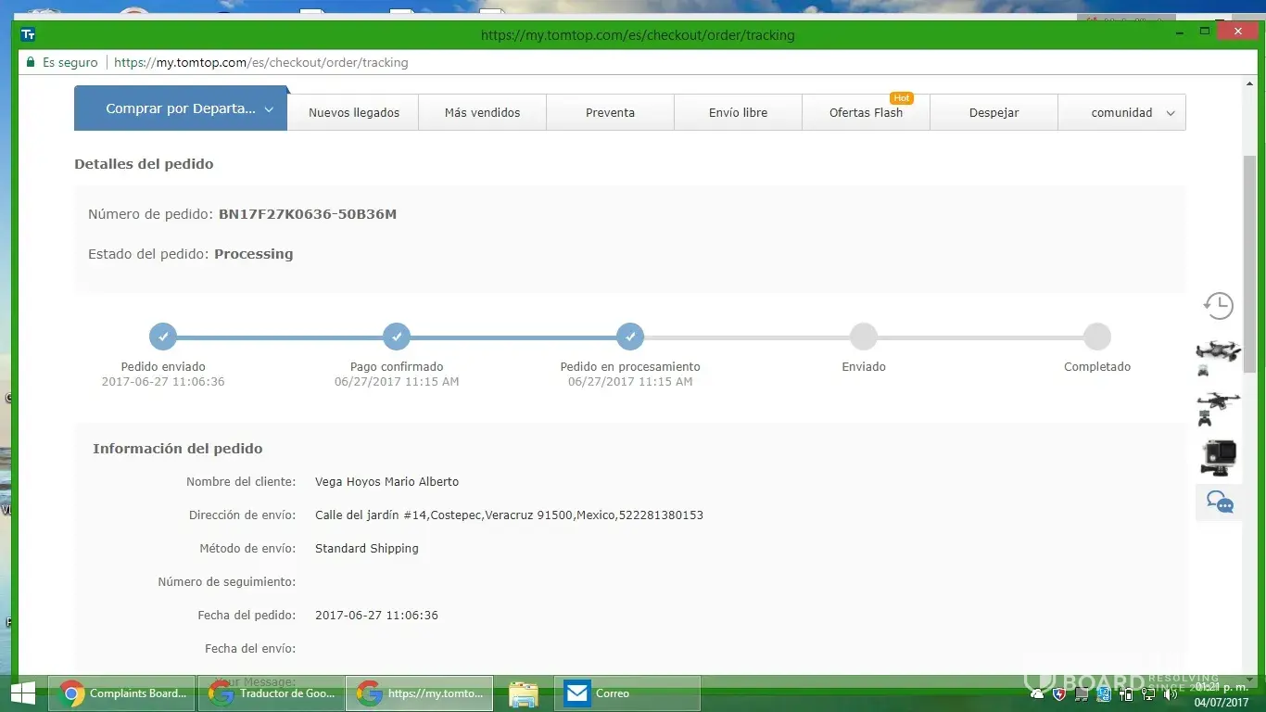Go to the Más vendidos tab
The width and height of the screenshot is (1266, 712).
click(482, 113)
